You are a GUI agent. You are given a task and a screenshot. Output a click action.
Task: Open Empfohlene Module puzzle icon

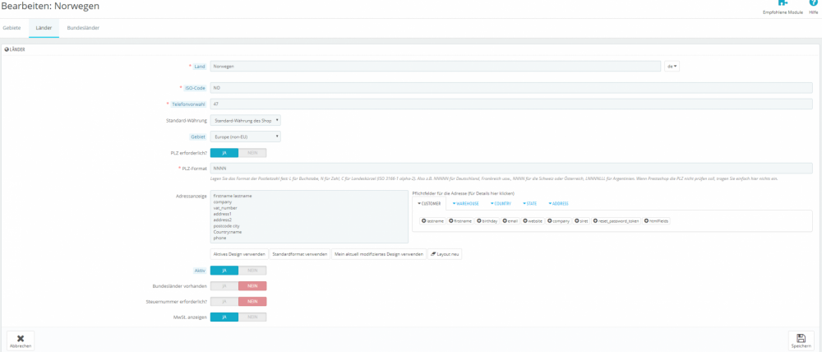click(x=783, y=3)
